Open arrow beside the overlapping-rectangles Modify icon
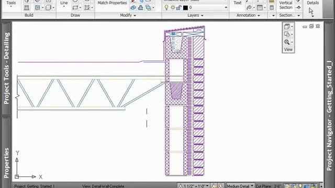Viewport: 335px width, 188px height. [153, 8]
